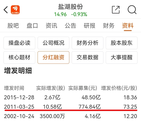Tap the 4.16亿 raised amount

coord(93,116)
